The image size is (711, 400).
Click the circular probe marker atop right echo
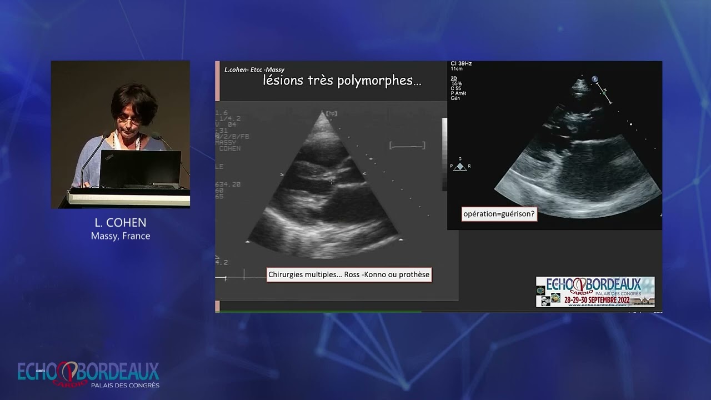(x=595, y=79)
